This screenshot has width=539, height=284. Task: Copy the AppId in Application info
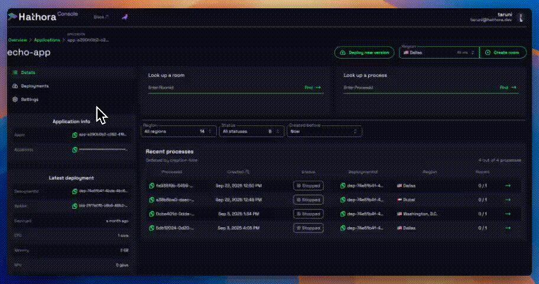[x=74, y=135]
